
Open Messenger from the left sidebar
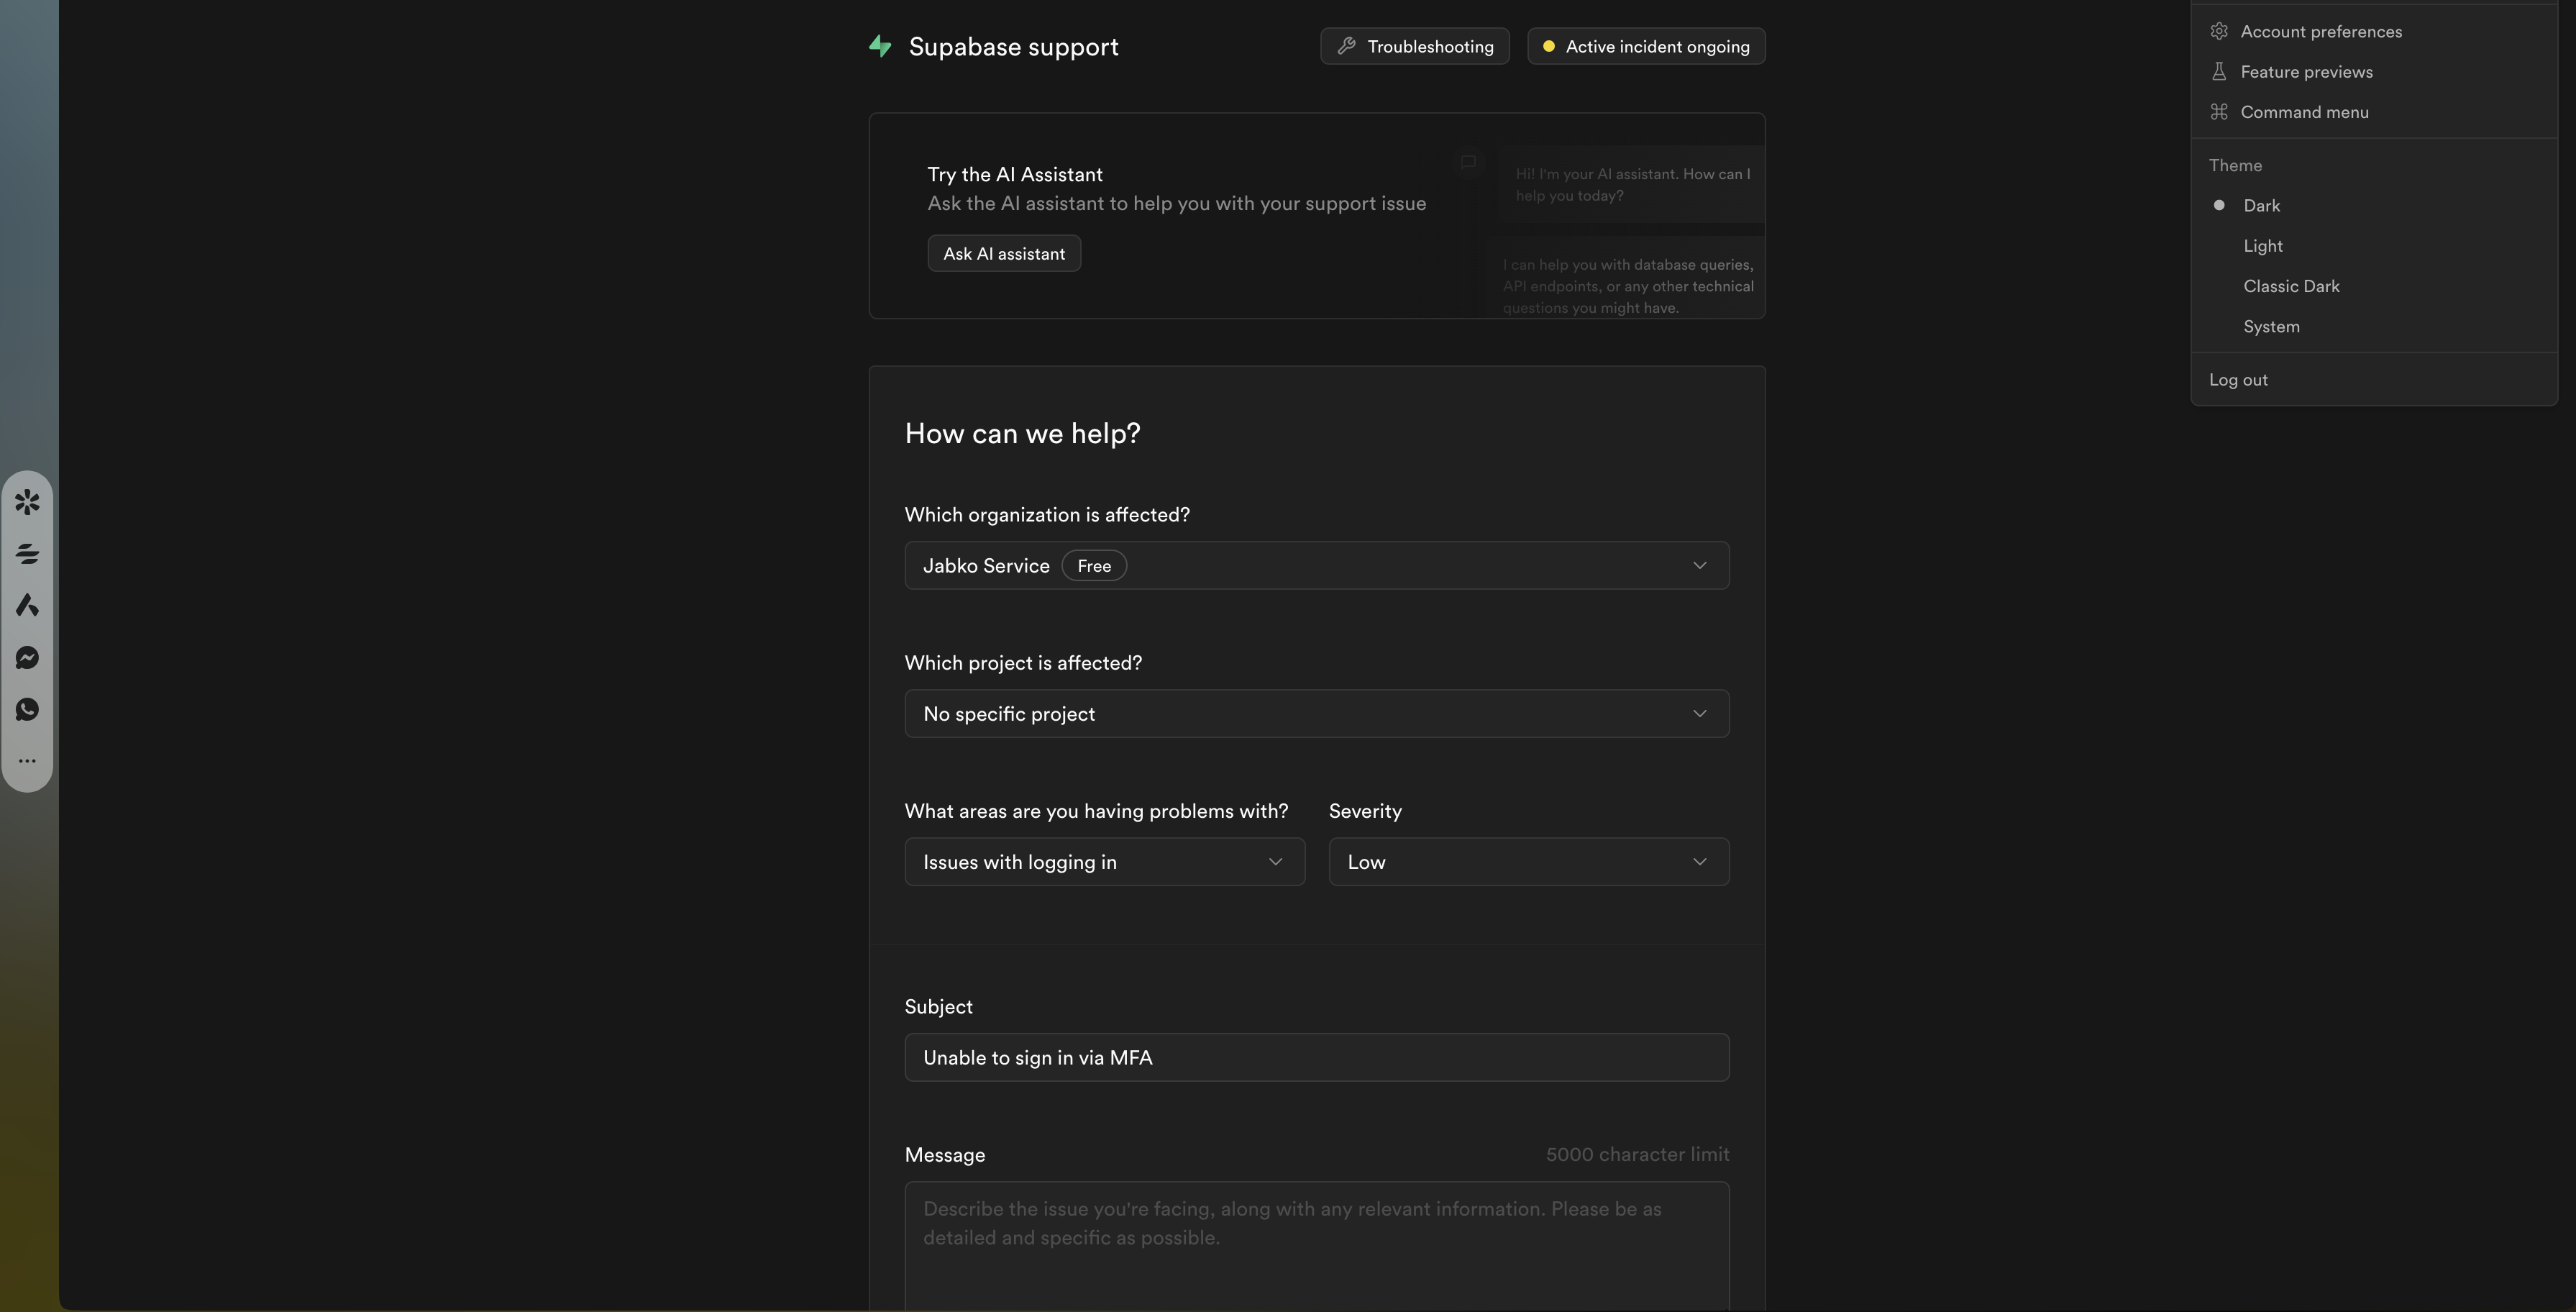pyautogui.click(x=27, y=657)
